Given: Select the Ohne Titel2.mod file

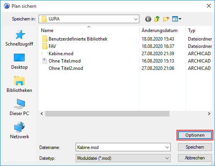Looking at the screenshot, I should (66, 68).
